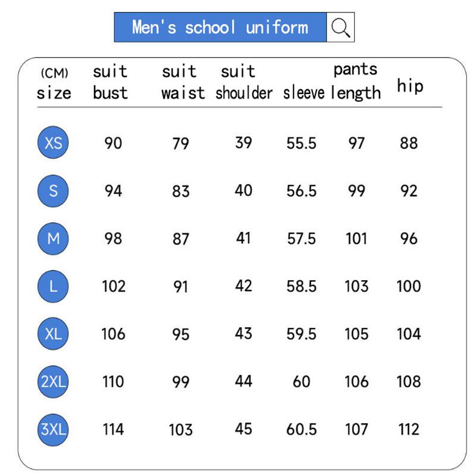Click pants length 106 in 2XL row
The width and height of the screenshot is (476, 476).
[356, 381]
